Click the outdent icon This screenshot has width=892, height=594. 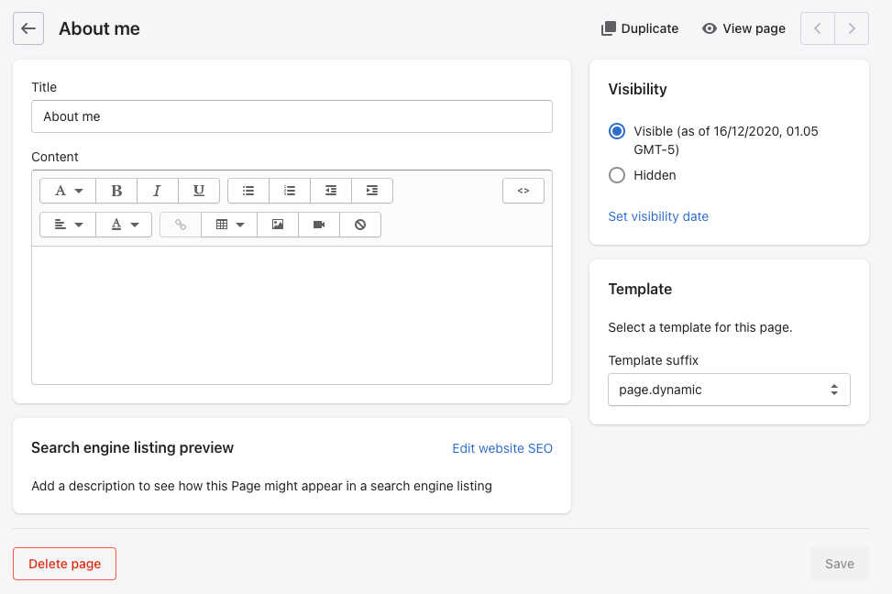tap(331, 191)
